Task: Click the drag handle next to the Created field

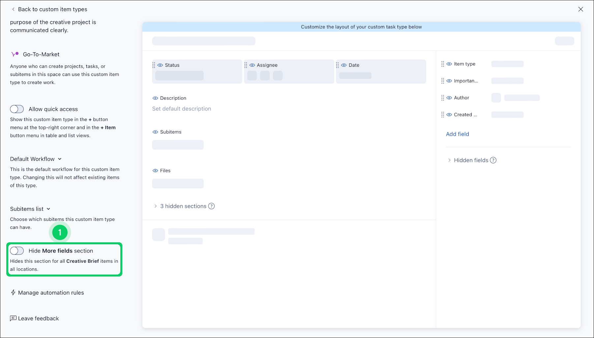Action: 443,114
